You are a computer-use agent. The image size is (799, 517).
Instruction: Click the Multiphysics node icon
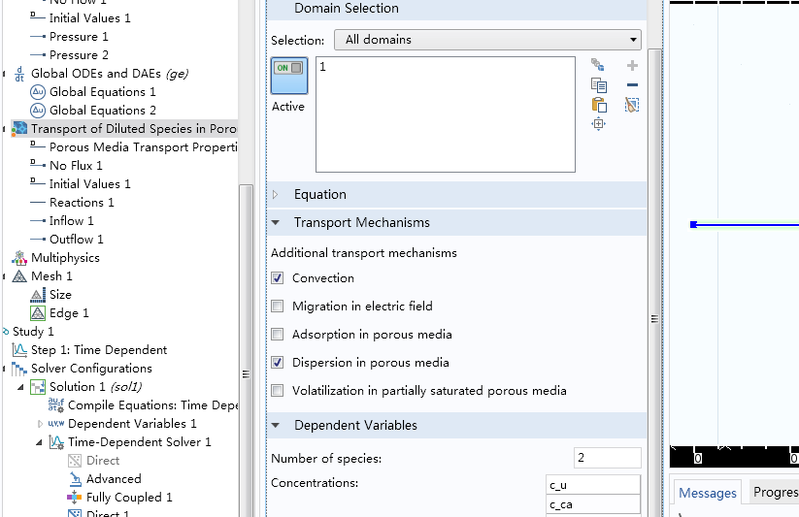tap(19, 258)
